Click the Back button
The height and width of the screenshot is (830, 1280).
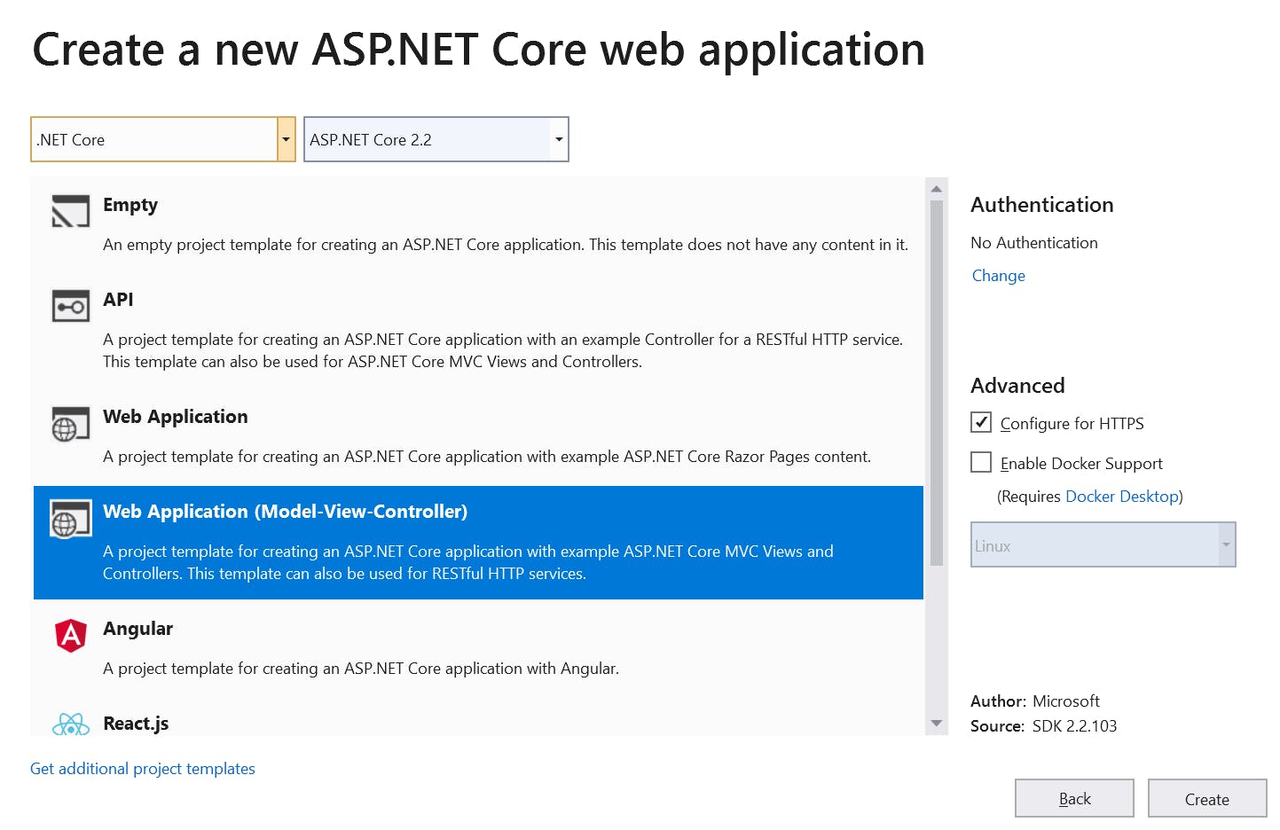click(1074, 798)
